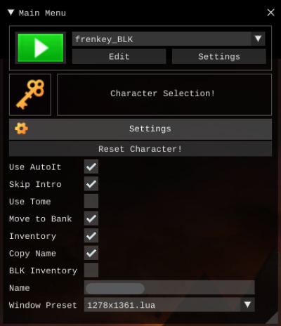The height and width of the screenshot is (326, 281).
Task: Open the Window Preset dropdown arrow
Action: pyautogui.click(x=247, y=305)
